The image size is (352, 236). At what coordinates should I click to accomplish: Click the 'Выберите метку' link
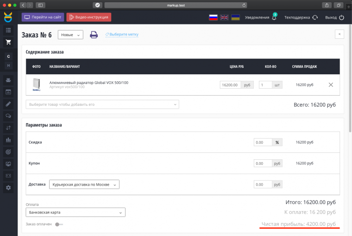click(122, 35)
